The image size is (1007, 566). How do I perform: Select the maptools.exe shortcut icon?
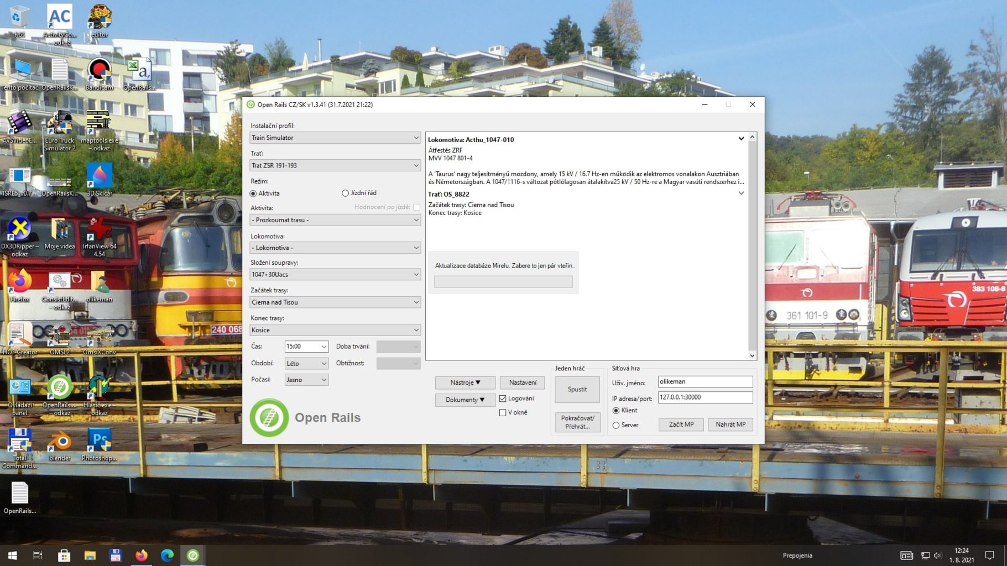click(100, 131)
